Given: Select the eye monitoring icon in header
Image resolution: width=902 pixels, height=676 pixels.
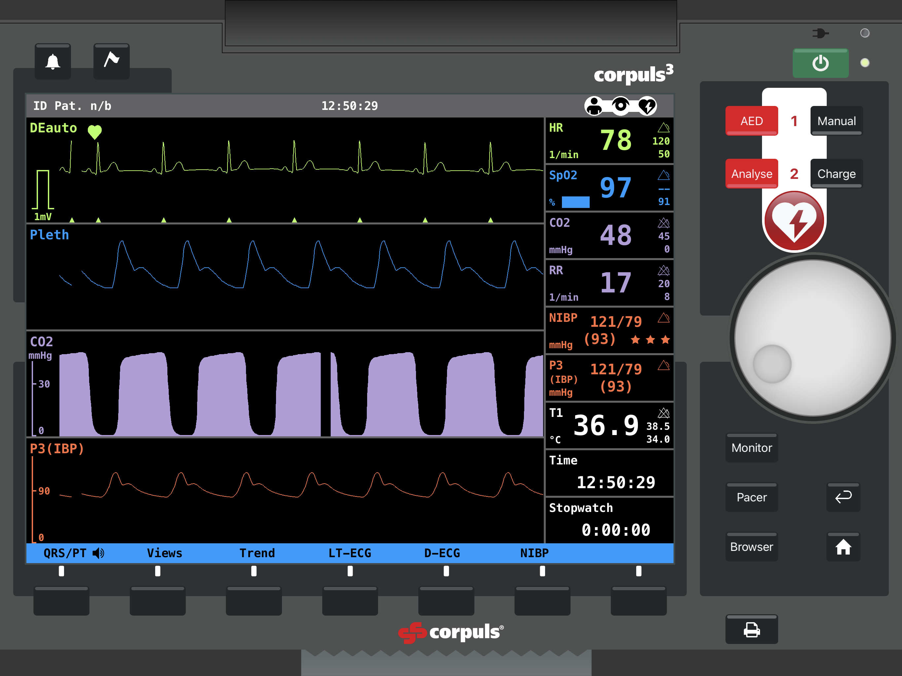Looking at the screenshot, I should [x=621, y=106].
